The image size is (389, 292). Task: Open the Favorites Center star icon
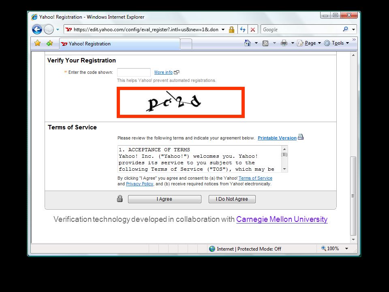37,43
